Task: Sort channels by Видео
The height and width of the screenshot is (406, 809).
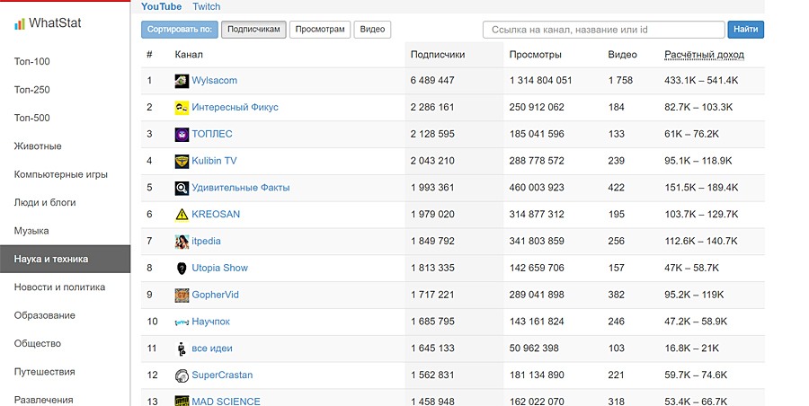Action: pyautogui.click(x=372, y=30)
